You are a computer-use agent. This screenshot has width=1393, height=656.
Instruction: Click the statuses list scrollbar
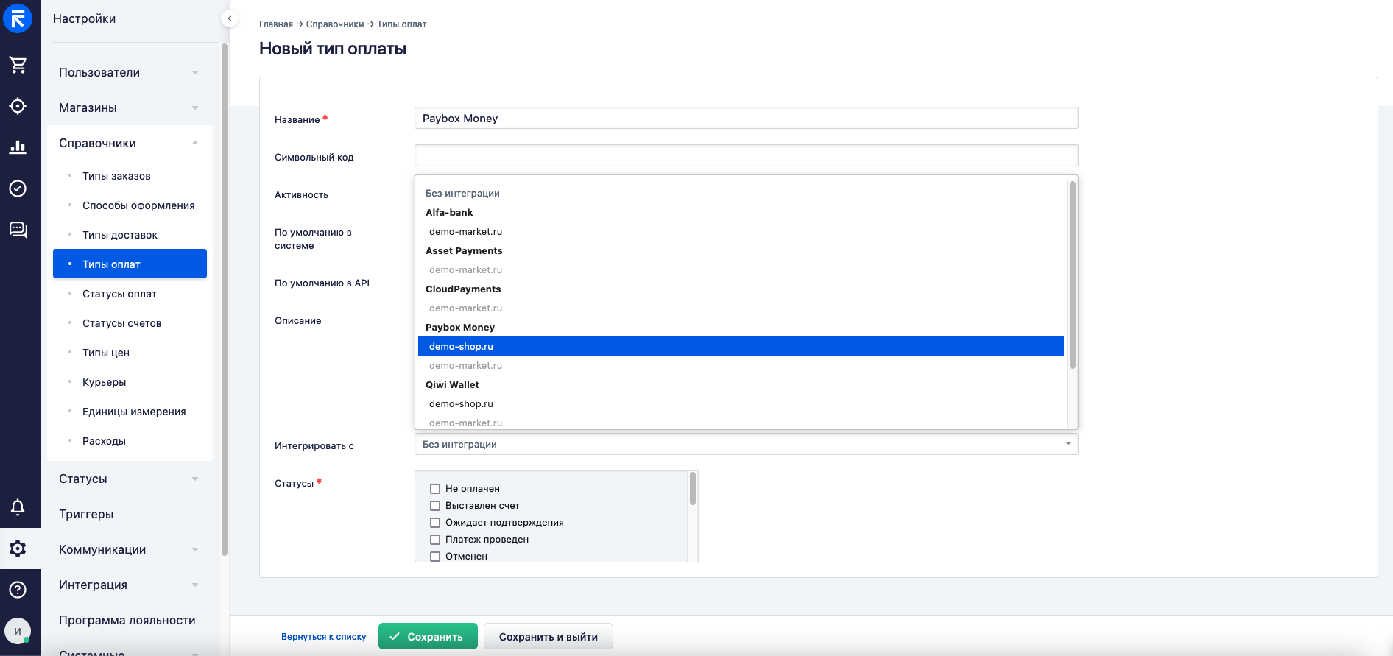point(693,488)
